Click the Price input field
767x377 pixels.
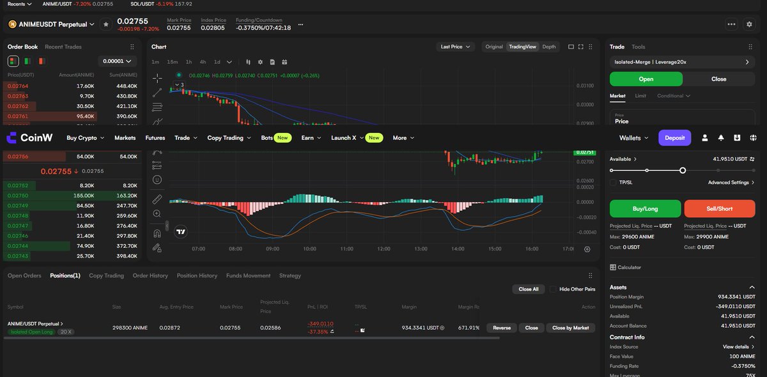[683, 118]
